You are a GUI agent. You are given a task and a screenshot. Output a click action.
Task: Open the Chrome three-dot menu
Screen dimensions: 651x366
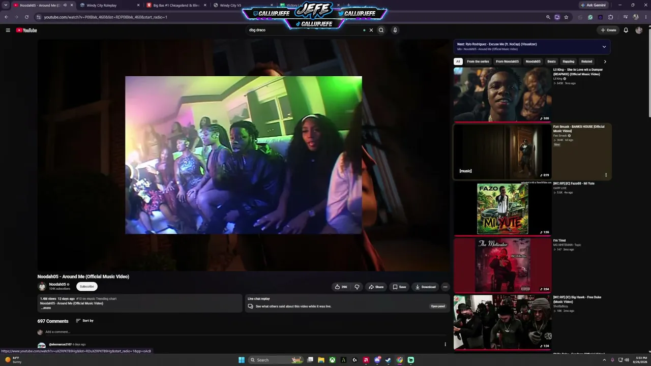[x=645, y=17]
